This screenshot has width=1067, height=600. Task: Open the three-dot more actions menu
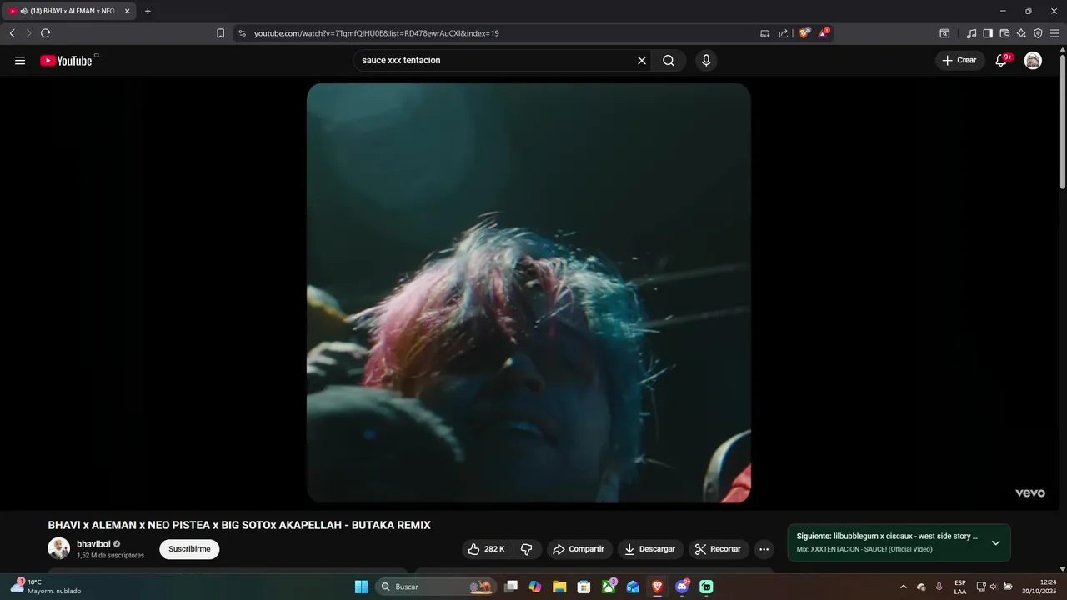[764, 549]
